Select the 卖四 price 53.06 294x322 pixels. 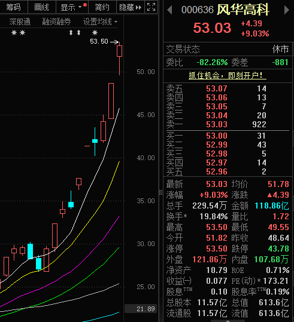click(217, 97)
